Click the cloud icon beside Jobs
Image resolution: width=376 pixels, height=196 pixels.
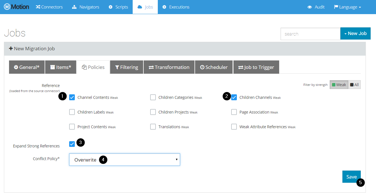140,7
